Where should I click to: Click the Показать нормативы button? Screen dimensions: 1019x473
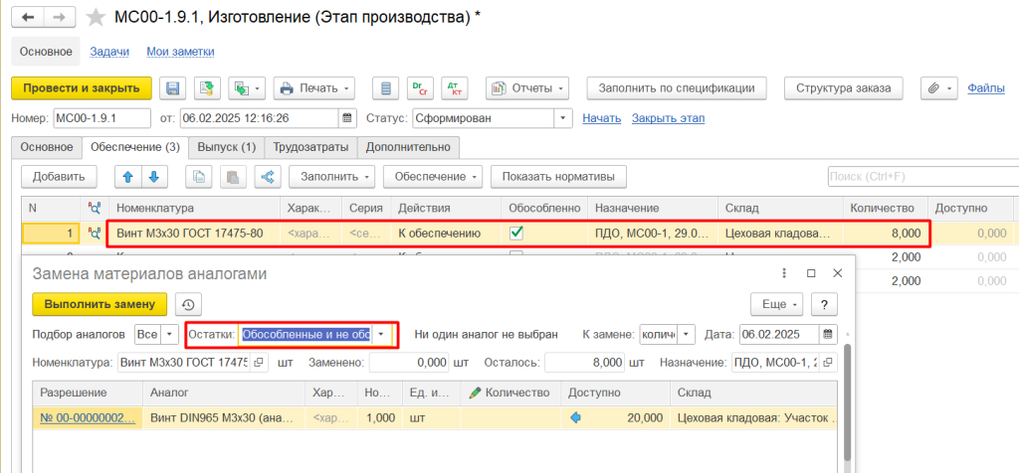tap(558, 176)
